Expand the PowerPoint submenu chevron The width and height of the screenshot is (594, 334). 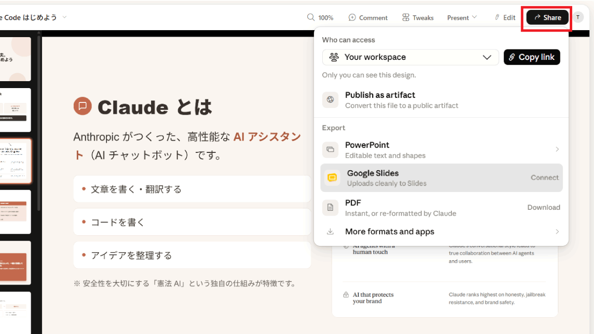557,149
